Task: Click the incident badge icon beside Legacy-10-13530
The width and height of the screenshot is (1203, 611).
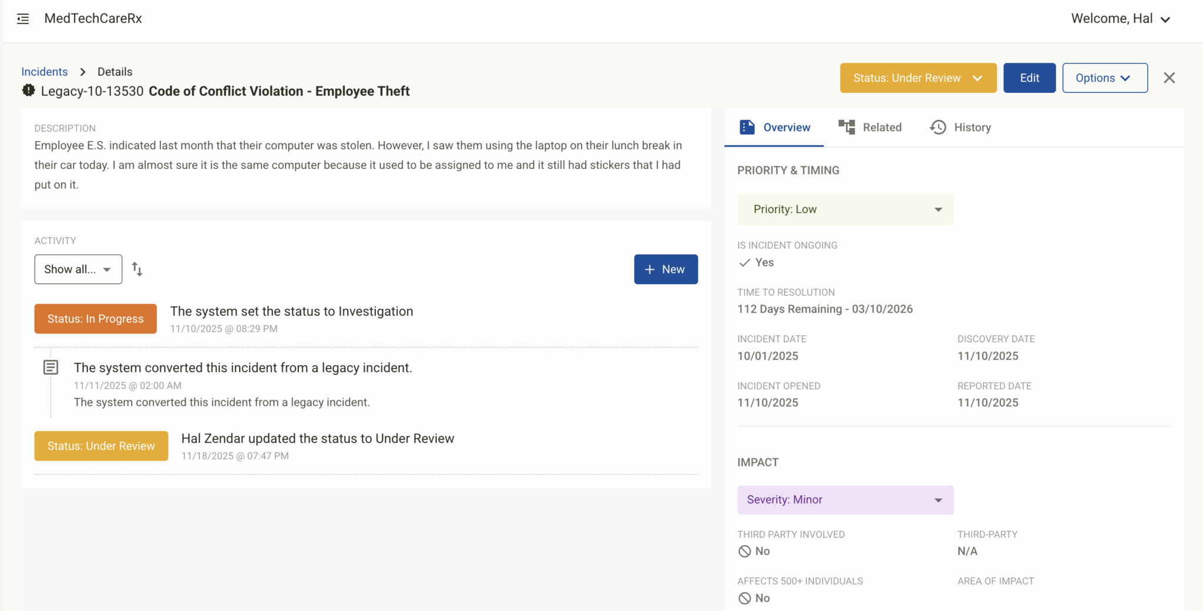Action: pos(28,90)
